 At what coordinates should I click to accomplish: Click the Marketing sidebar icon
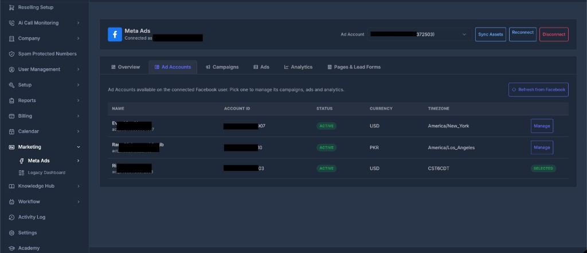[11, 147]
